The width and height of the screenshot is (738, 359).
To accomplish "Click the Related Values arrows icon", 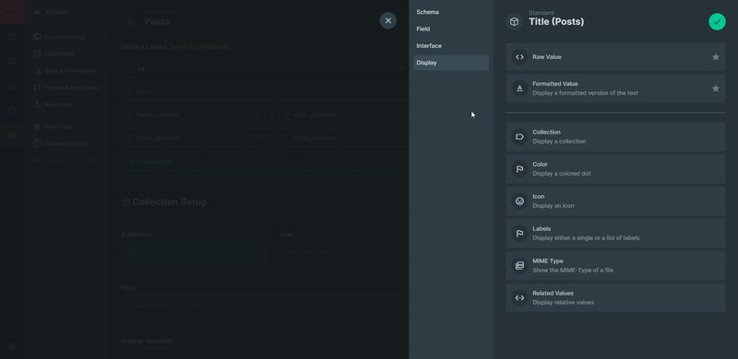I will pos(519,297).
